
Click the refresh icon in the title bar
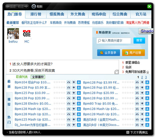[34, 6]
